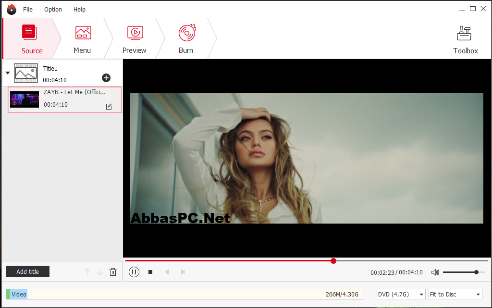Close the application window
Image resolution: width=492 pixels, height=308 pixels.
[x=483, y=9]
